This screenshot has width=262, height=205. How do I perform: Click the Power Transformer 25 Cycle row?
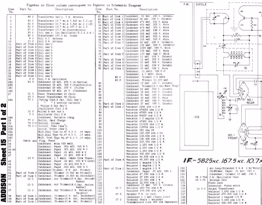point(52,94)
